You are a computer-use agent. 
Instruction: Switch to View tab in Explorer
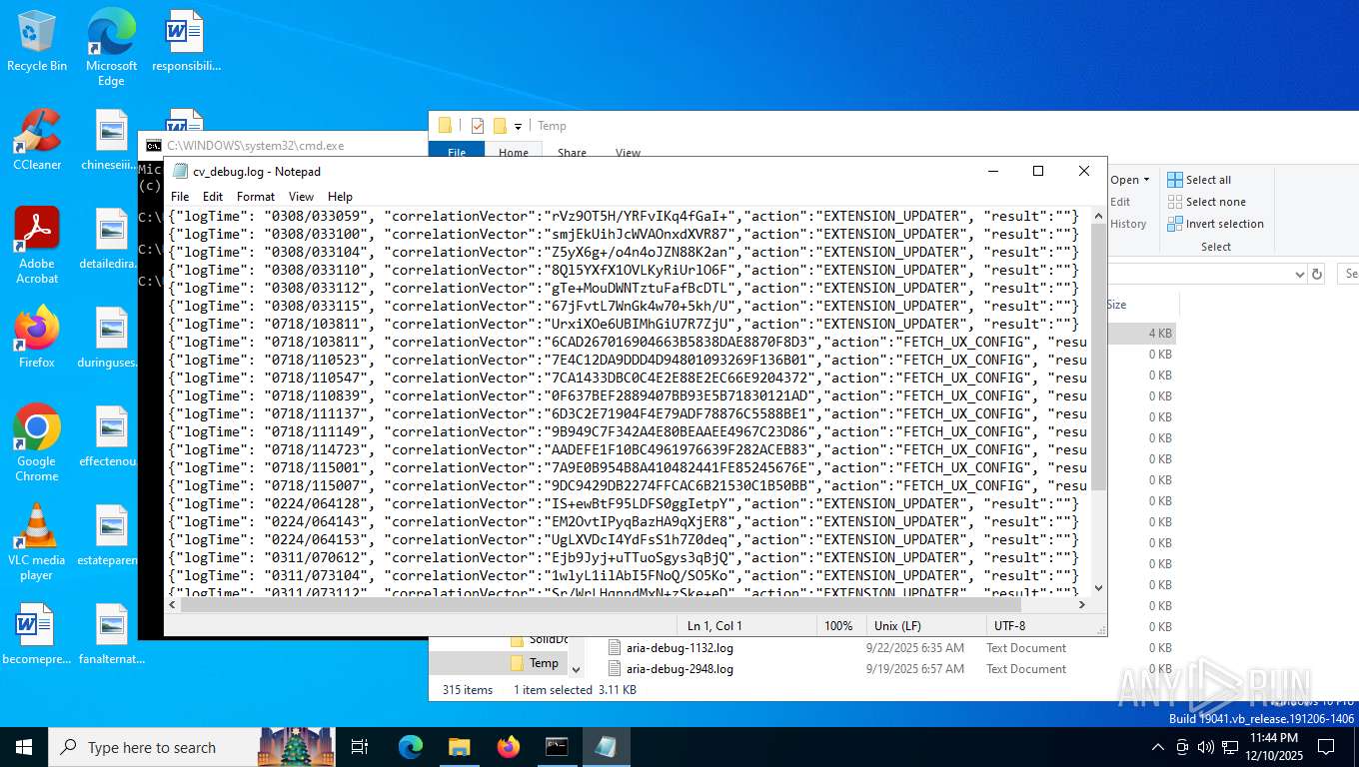point(628,152)
